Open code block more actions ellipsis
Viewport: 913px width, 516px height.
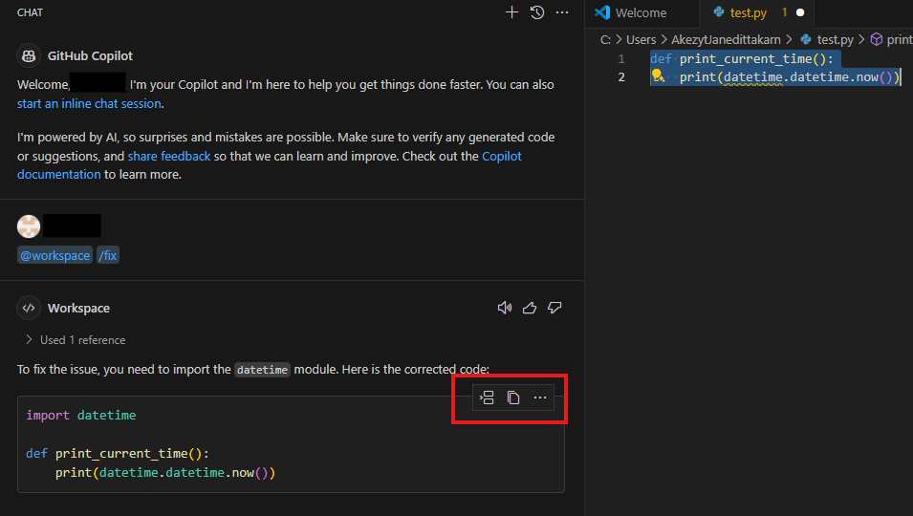coord(540,398)
